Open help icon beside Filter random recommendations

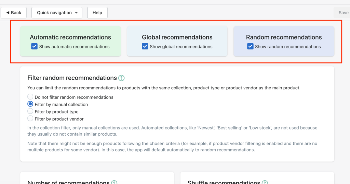point(121,78)
